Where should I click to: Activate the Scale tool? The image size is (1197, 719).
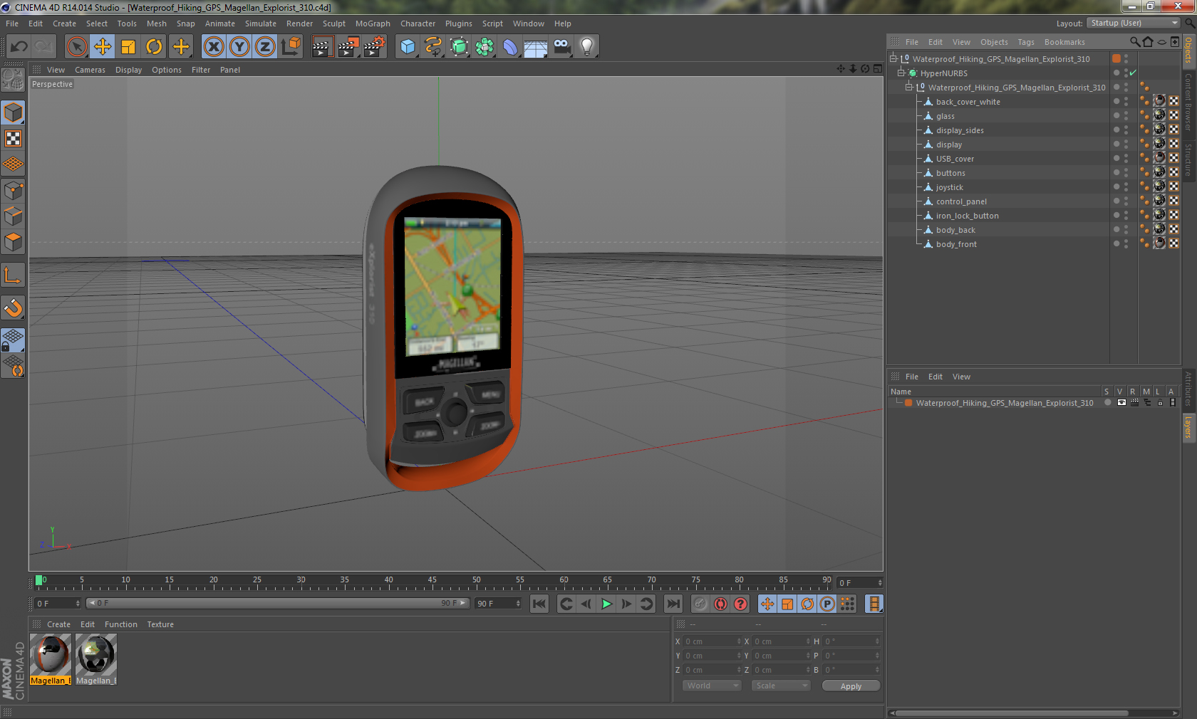[x=128, y=47]
